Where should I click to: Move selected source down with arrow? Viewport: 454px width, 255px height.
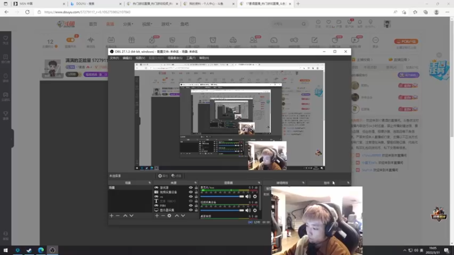point(183,216)
